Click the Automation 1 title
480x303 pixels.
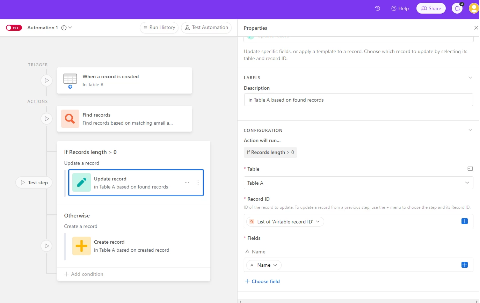click(x=43, y=28)
